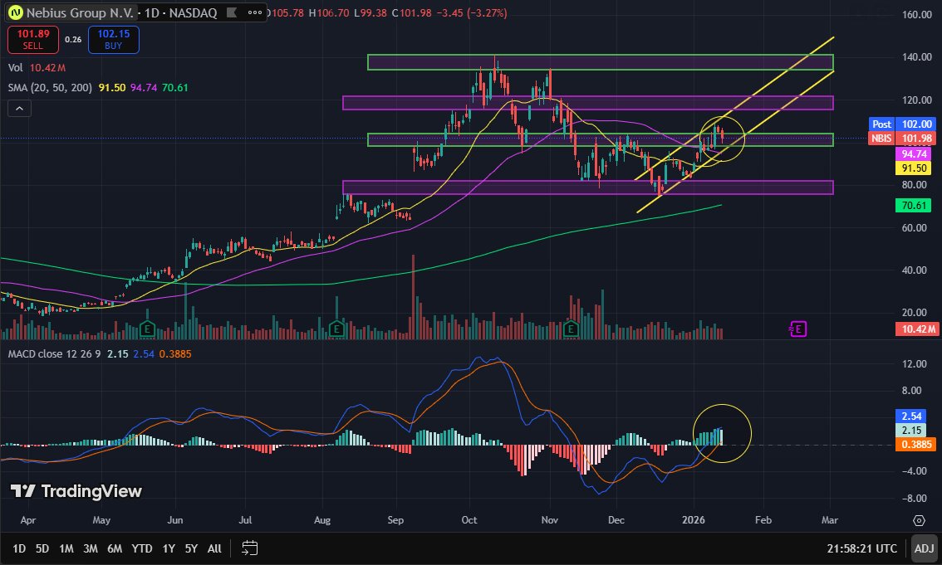942x565 pixels.
Task: Click the green 70.61 SMA axis label
Action: coord(914,206)
